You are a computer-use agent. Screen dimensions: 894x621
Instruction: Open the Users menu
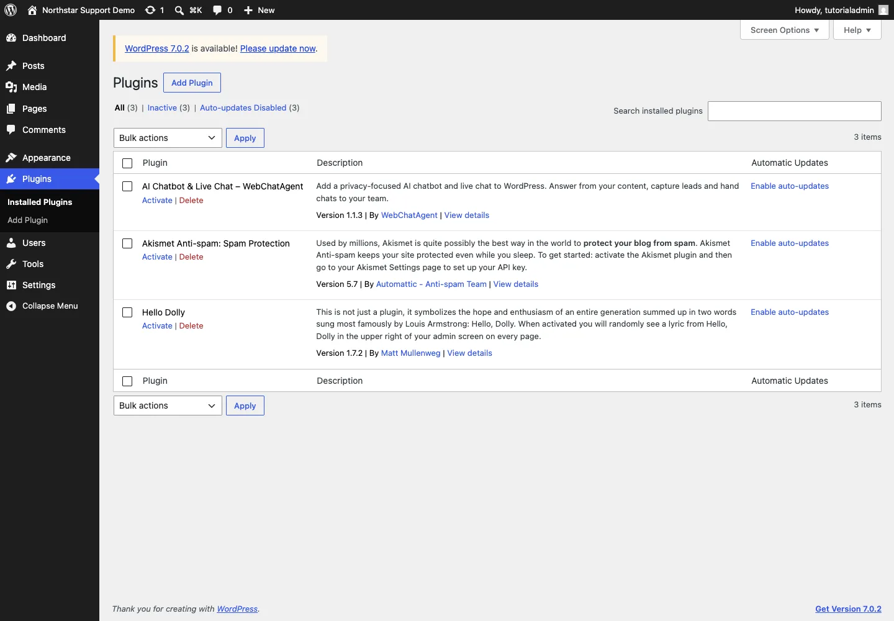(50, 243)
